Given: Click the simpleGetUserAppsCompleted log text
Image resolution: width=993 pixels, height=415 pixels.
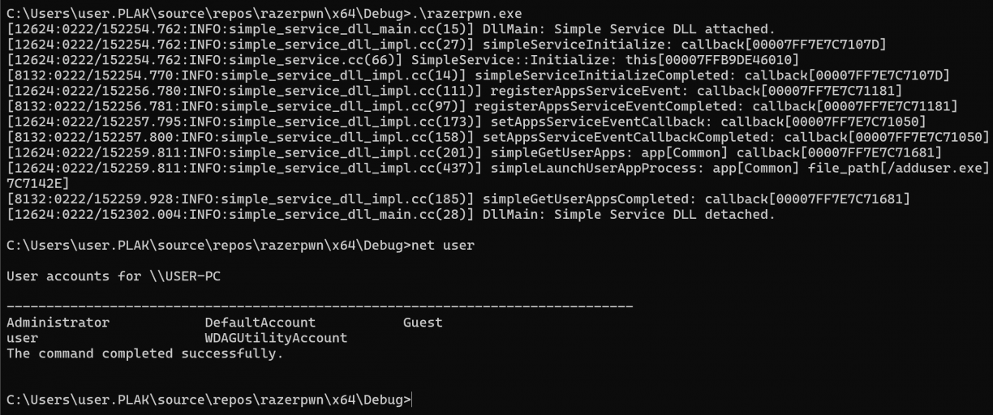Looking at the screenshot, I should pos(589,199).
